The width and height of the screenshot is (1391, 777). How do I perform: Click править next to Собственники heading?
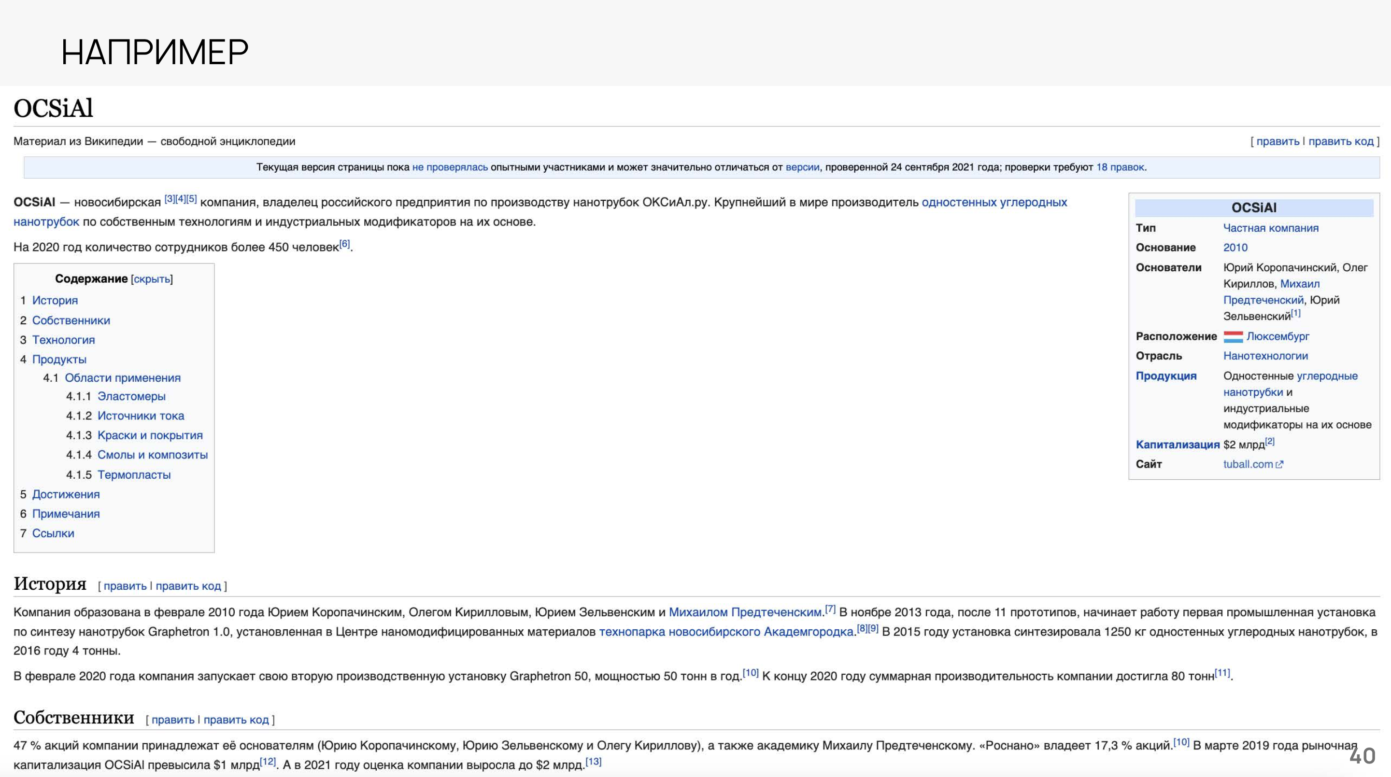tap(173, 720)
